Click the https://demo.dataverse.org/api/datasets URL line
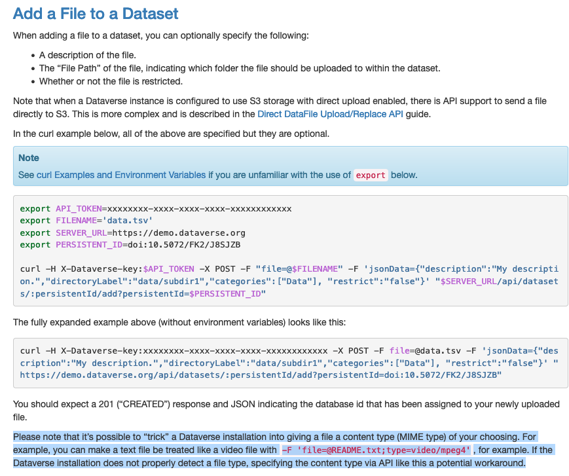 261,375
